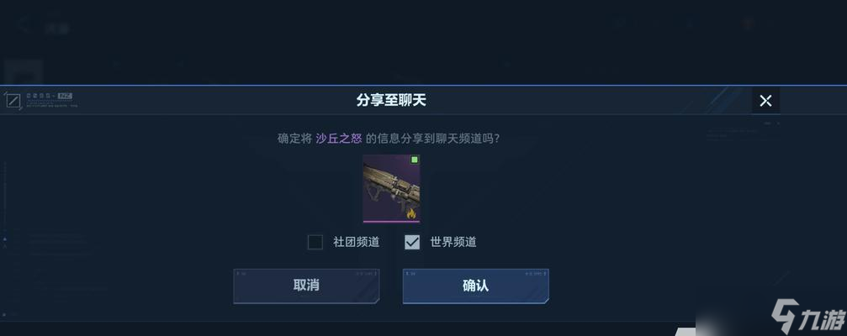Select the 沙丘之怒 weapon thumbnail
Image resolution: width=847 pixels, height=336 pixels.
coord(392,188)
